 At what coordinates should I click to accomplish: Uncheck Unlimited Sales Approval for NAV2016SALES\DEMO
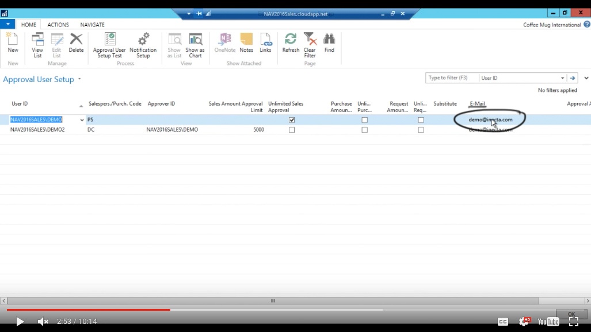tap(292, 119)
